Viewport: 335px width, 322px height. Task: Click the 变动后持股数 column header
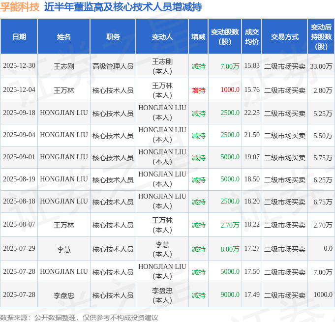(321, 37)
